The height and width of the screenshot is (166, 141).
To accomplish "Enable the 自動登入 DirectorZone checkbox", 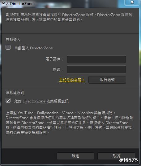I will [x=8, y=47].
